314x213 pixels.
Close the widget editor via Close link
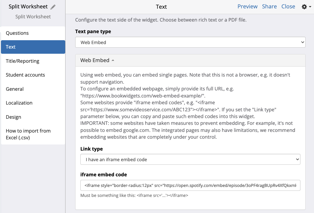point(288,6)
